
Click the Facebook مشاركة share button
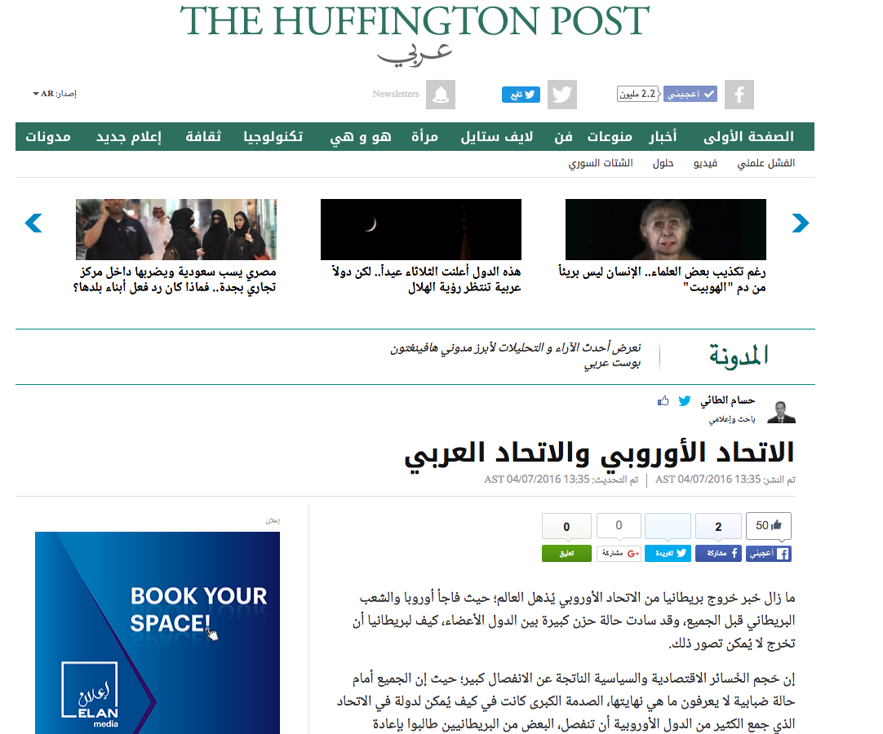(x=718, y=553)
